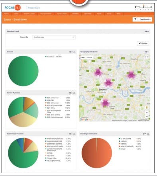157x176 pixels.
Task: Switch the map to Satellite view
Action: (89, 58)
